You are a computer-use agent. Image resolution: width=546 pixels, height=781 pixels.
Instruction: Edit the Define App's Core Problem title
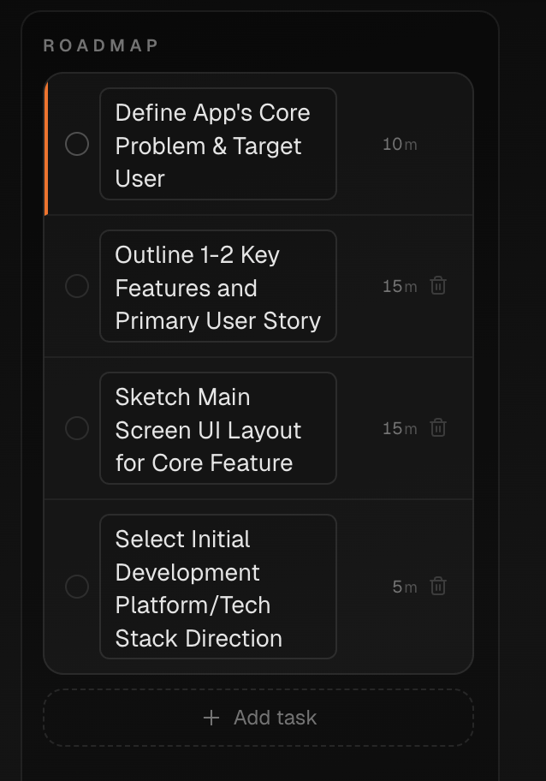[218, 144]
